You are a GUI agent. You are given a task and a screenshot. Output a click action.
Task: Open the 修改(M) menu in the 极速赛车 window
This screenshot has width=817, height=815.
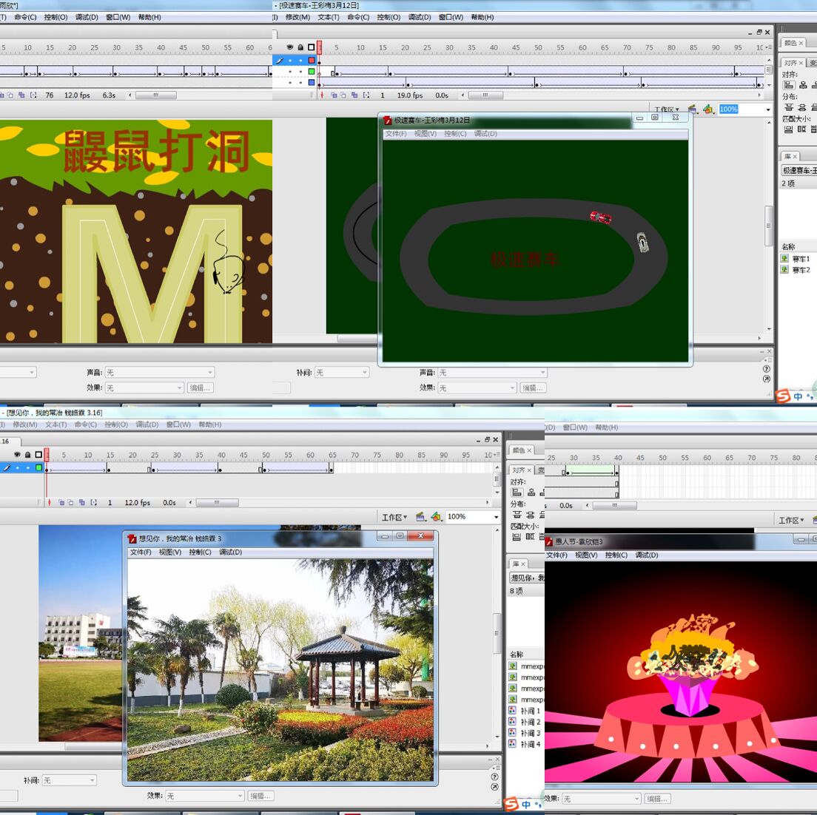click(x=297, y=17)
